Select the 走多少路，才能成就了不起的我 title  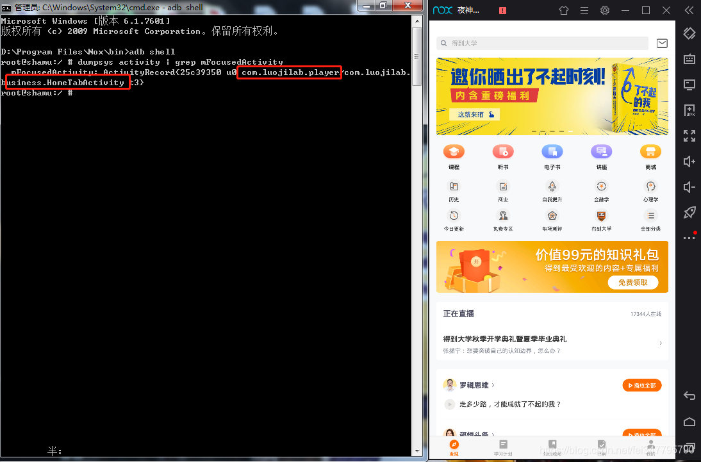509,404
